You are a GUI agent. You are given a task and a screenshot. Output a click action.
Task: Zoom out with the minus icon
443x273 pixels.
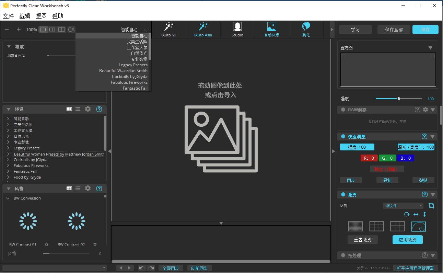(7, 30)
